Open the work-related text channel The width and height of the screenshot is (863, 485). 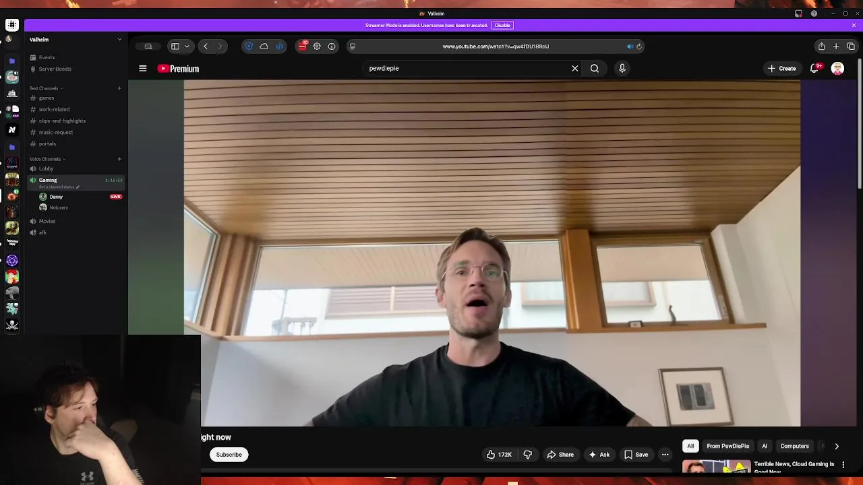click(x=54, y=109)
